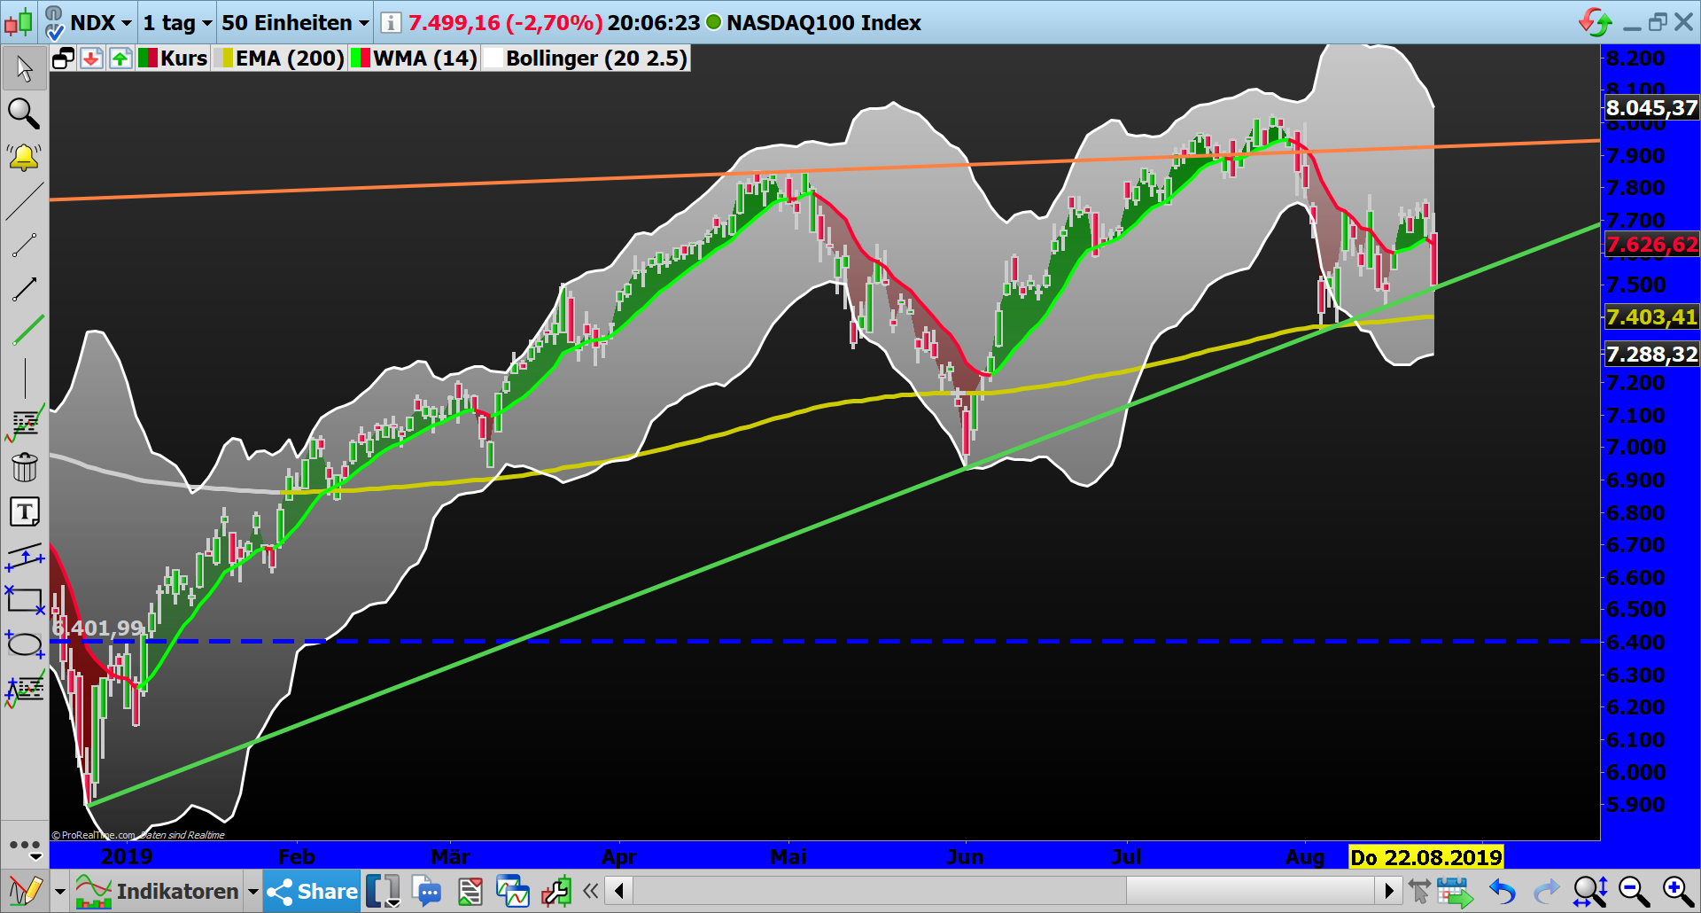Click the refresh icon at top right

(x=1596, y=19)
